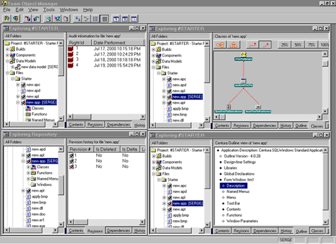Image resolution: width=336 pixels, height=244 pixels.
Task: Set class diagram zoom to 25%
Action: point(284,45)
